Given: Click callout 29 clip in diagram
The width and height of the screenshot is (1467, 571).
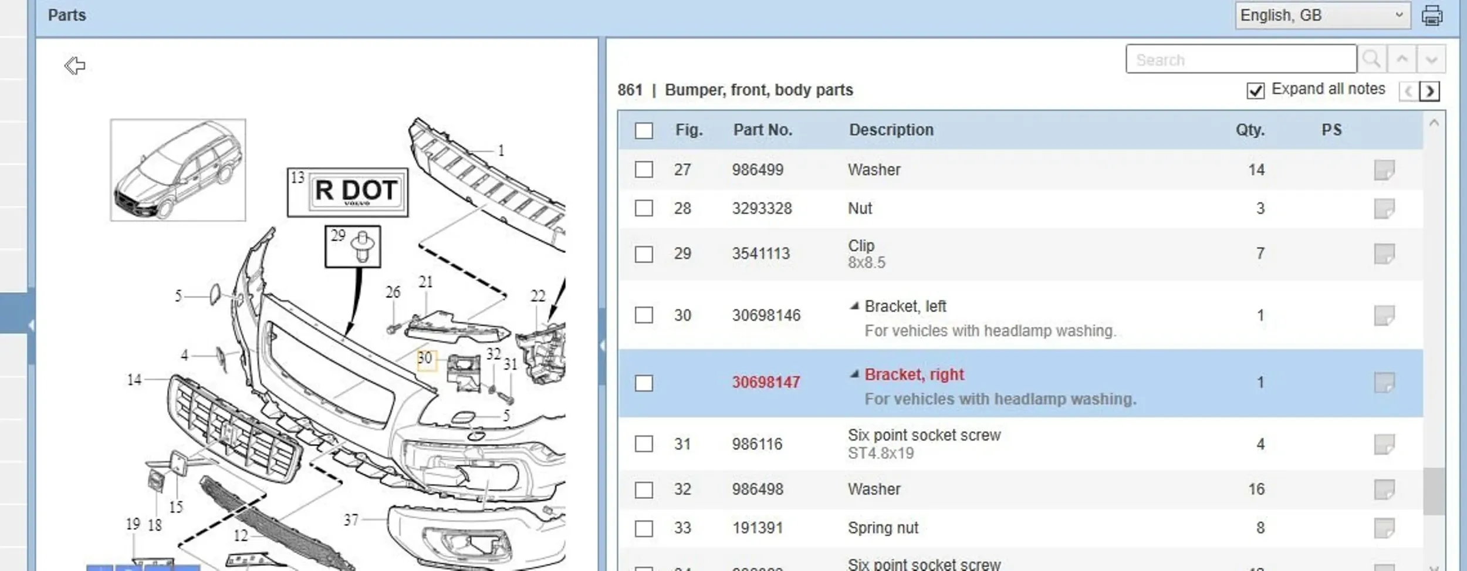Looking at the screenshot, I should [x=353, y=246].
